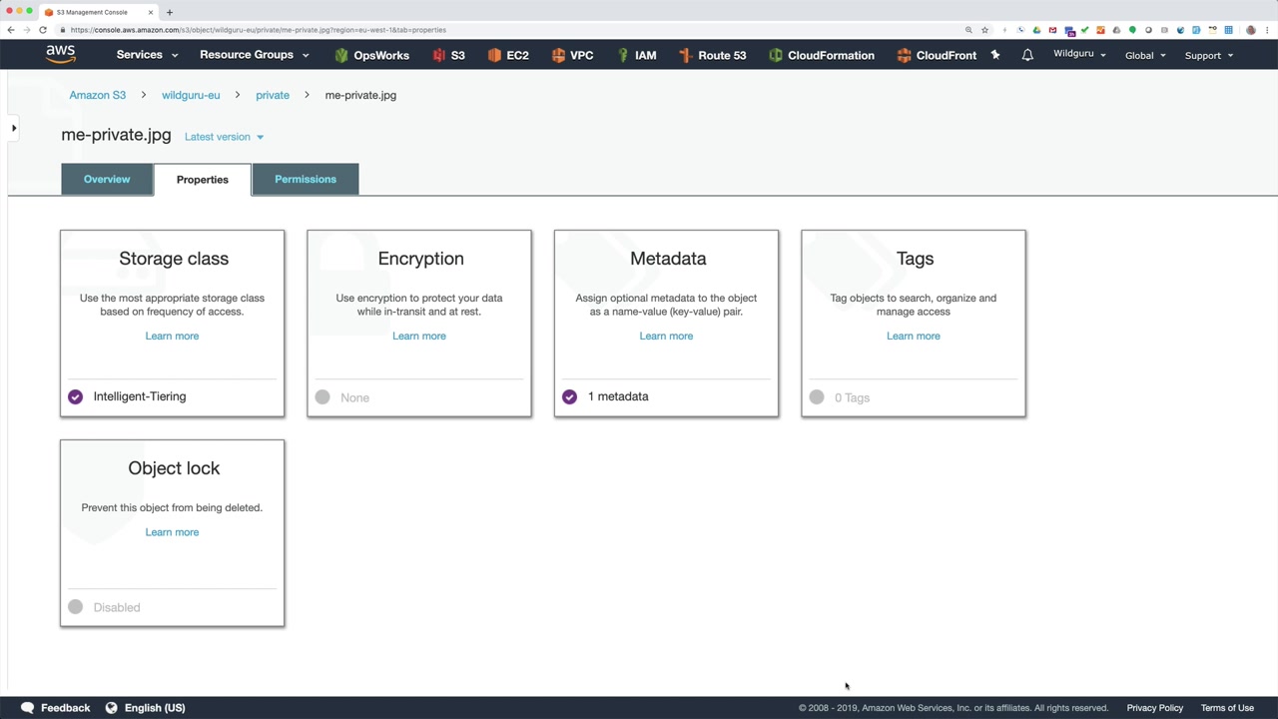Click the Chrome profile avatar

point(1251,30)
